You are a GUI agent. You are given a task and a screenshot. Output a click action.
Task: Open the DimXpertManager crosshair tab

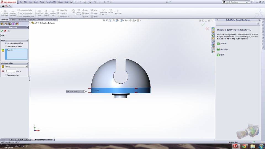pyautogui.click(x=13, y=24)
